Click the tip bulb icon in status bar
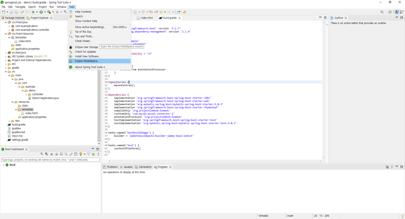This screenshot has width=405, height=219. (403, 216)
